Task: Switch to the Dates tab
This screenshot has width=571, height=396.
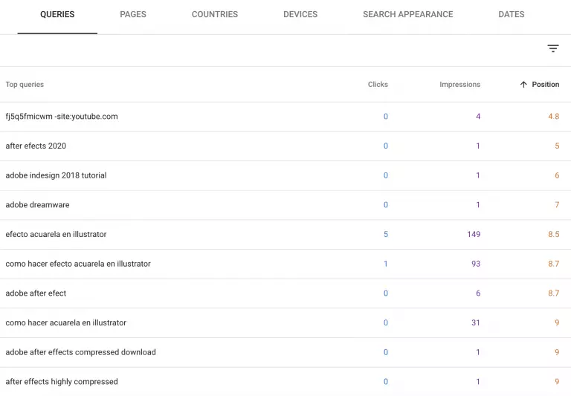Action: 512,14
